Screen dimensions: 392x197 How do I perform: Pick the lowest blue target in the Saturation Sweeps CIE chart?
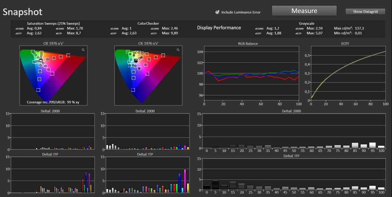[x=38, y=90]
